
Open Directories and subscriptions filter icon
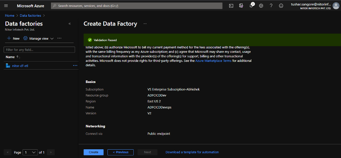241,6
